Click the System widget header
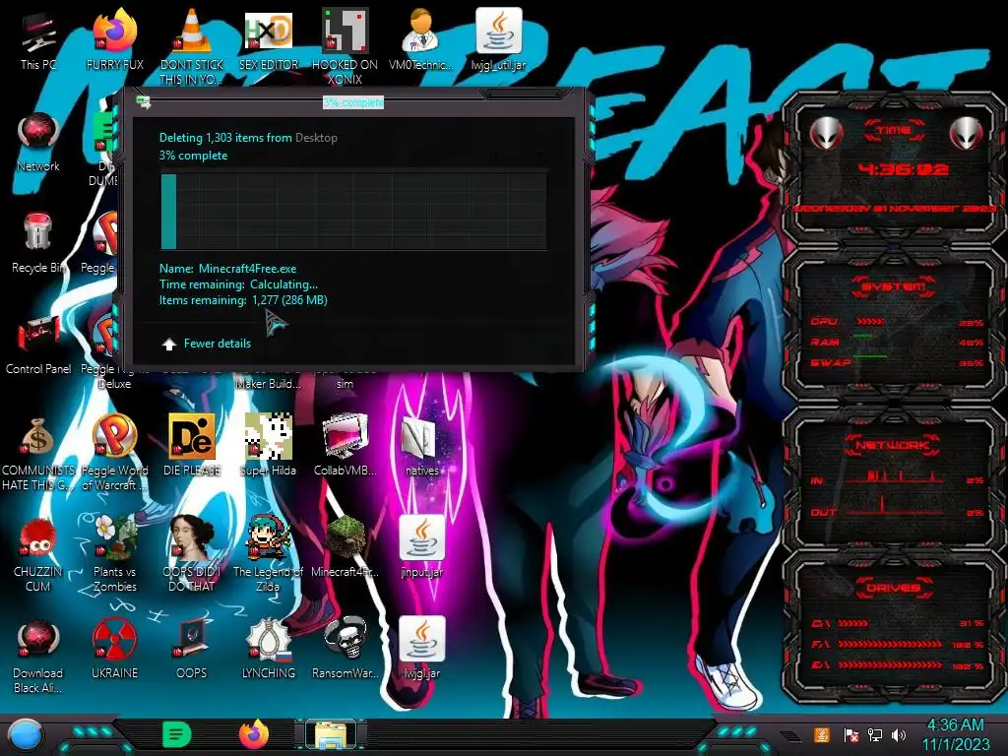The image size is (1008, 756). [x=894, y=286]
